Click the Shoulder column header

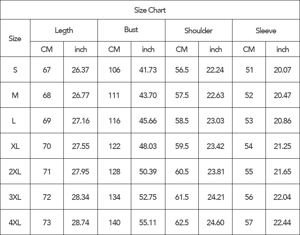[199, 30]
